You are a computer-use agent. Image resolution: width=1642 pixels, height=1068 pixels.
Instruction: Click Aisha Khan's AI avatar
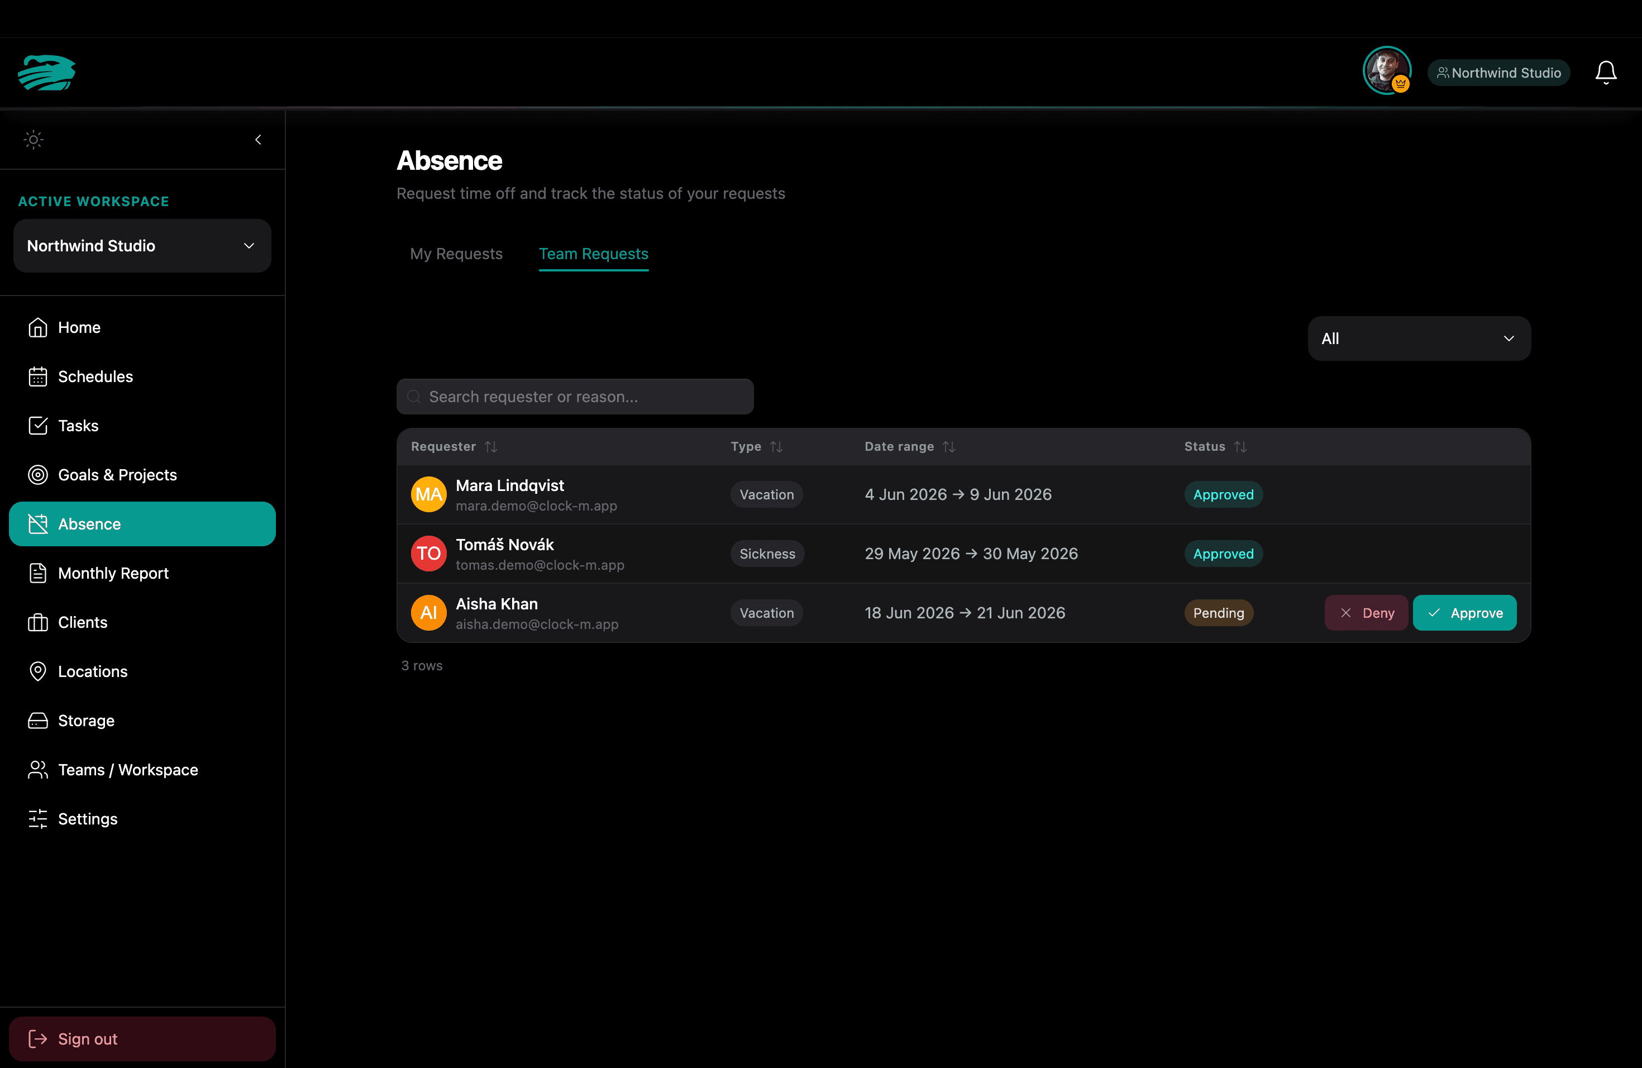pyautogui.click(x=428, y=613)
